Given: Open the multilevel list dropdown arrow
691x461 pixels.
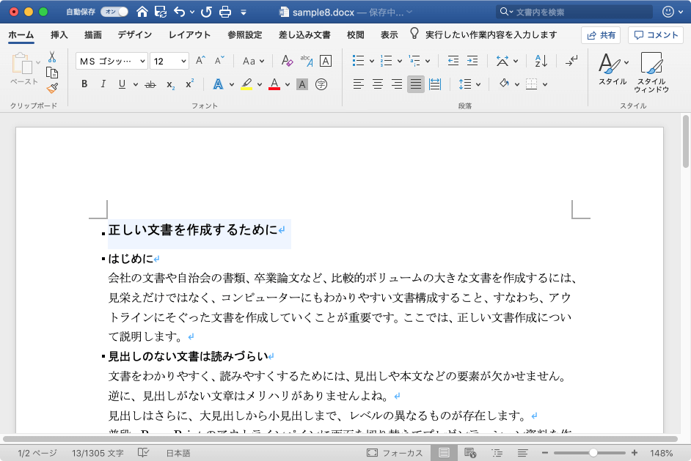Looking at the screenshot, I should click(x=428, y=62).
